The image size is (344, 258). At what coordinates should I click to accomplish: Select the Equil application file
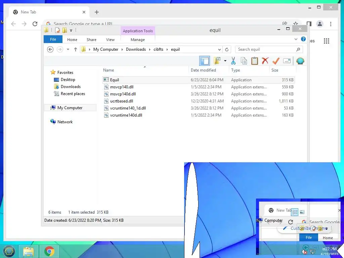(x=199, y=80)
